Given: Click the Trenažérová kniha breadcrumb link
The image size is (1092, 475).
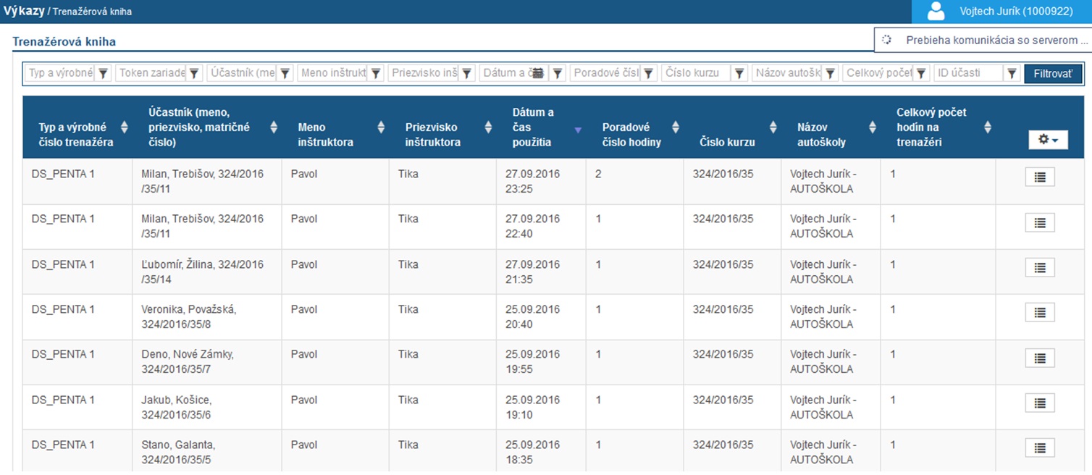Looking at the screenshot, I should 92,12.
